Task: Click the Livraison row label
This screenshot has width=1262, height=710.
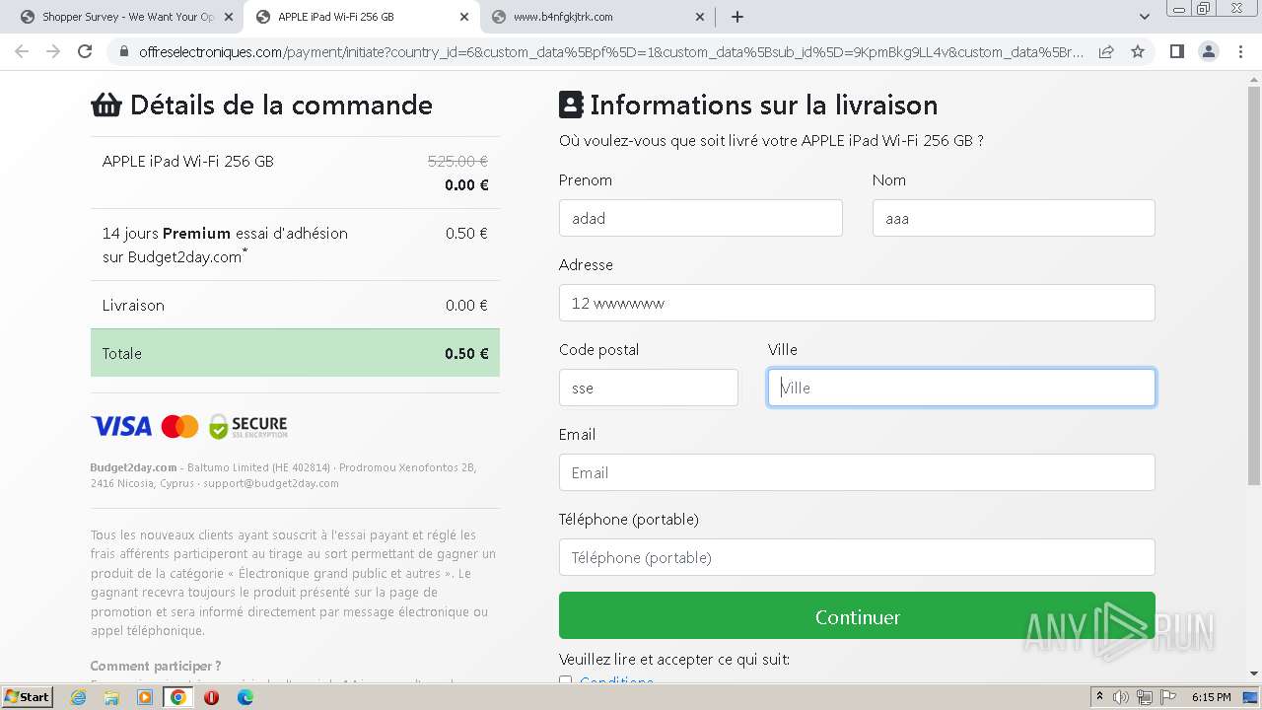Action: point(133,306)
